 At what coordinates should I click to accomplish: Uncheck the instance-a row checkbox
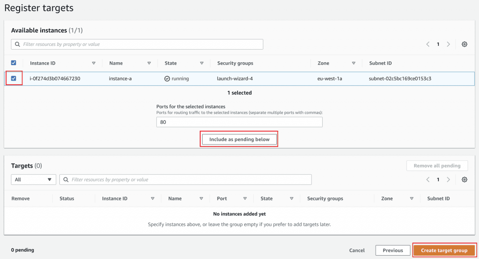click(x=14, y=78)
